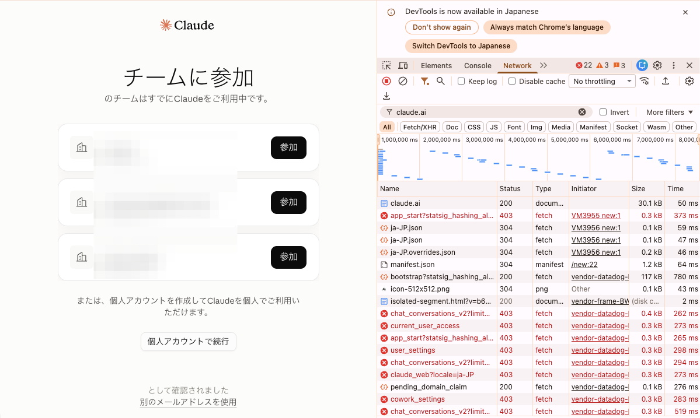Dismiss the DevTools language notification
Screen dimensions: 700x418
[x=685, y=12]
